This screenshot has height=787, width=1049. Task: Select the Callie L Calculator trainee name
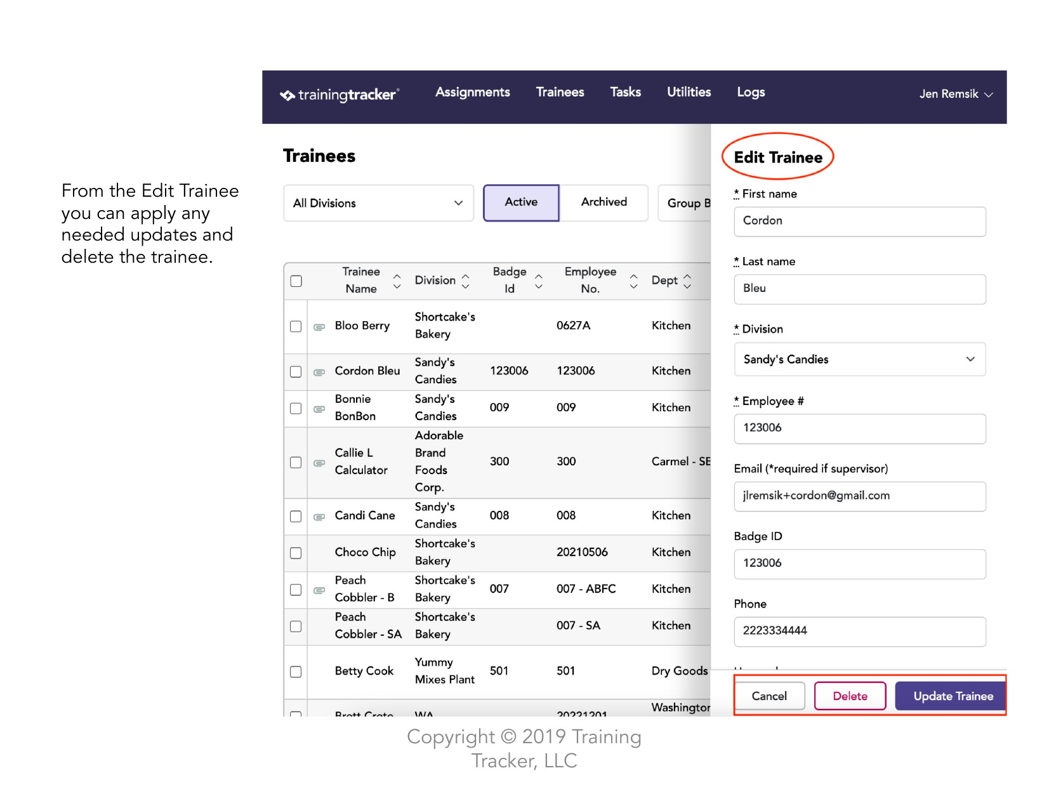[361, 461]
